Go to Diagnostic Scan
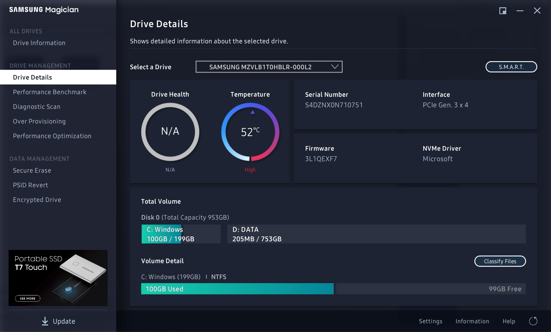Viewport: 551px width, 332px height. (x=37, y=107)
